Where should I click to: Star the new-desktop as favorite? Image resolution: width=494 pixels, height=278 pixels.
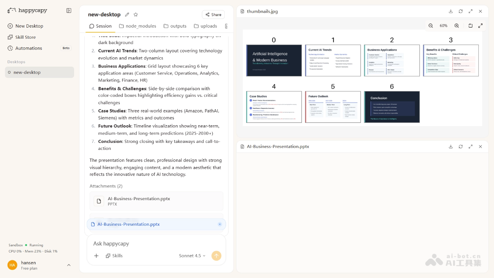[x=136, y=14]
